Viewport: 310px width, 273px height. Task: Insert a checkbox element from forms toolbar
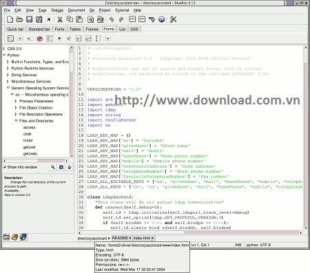coord(69,39)
